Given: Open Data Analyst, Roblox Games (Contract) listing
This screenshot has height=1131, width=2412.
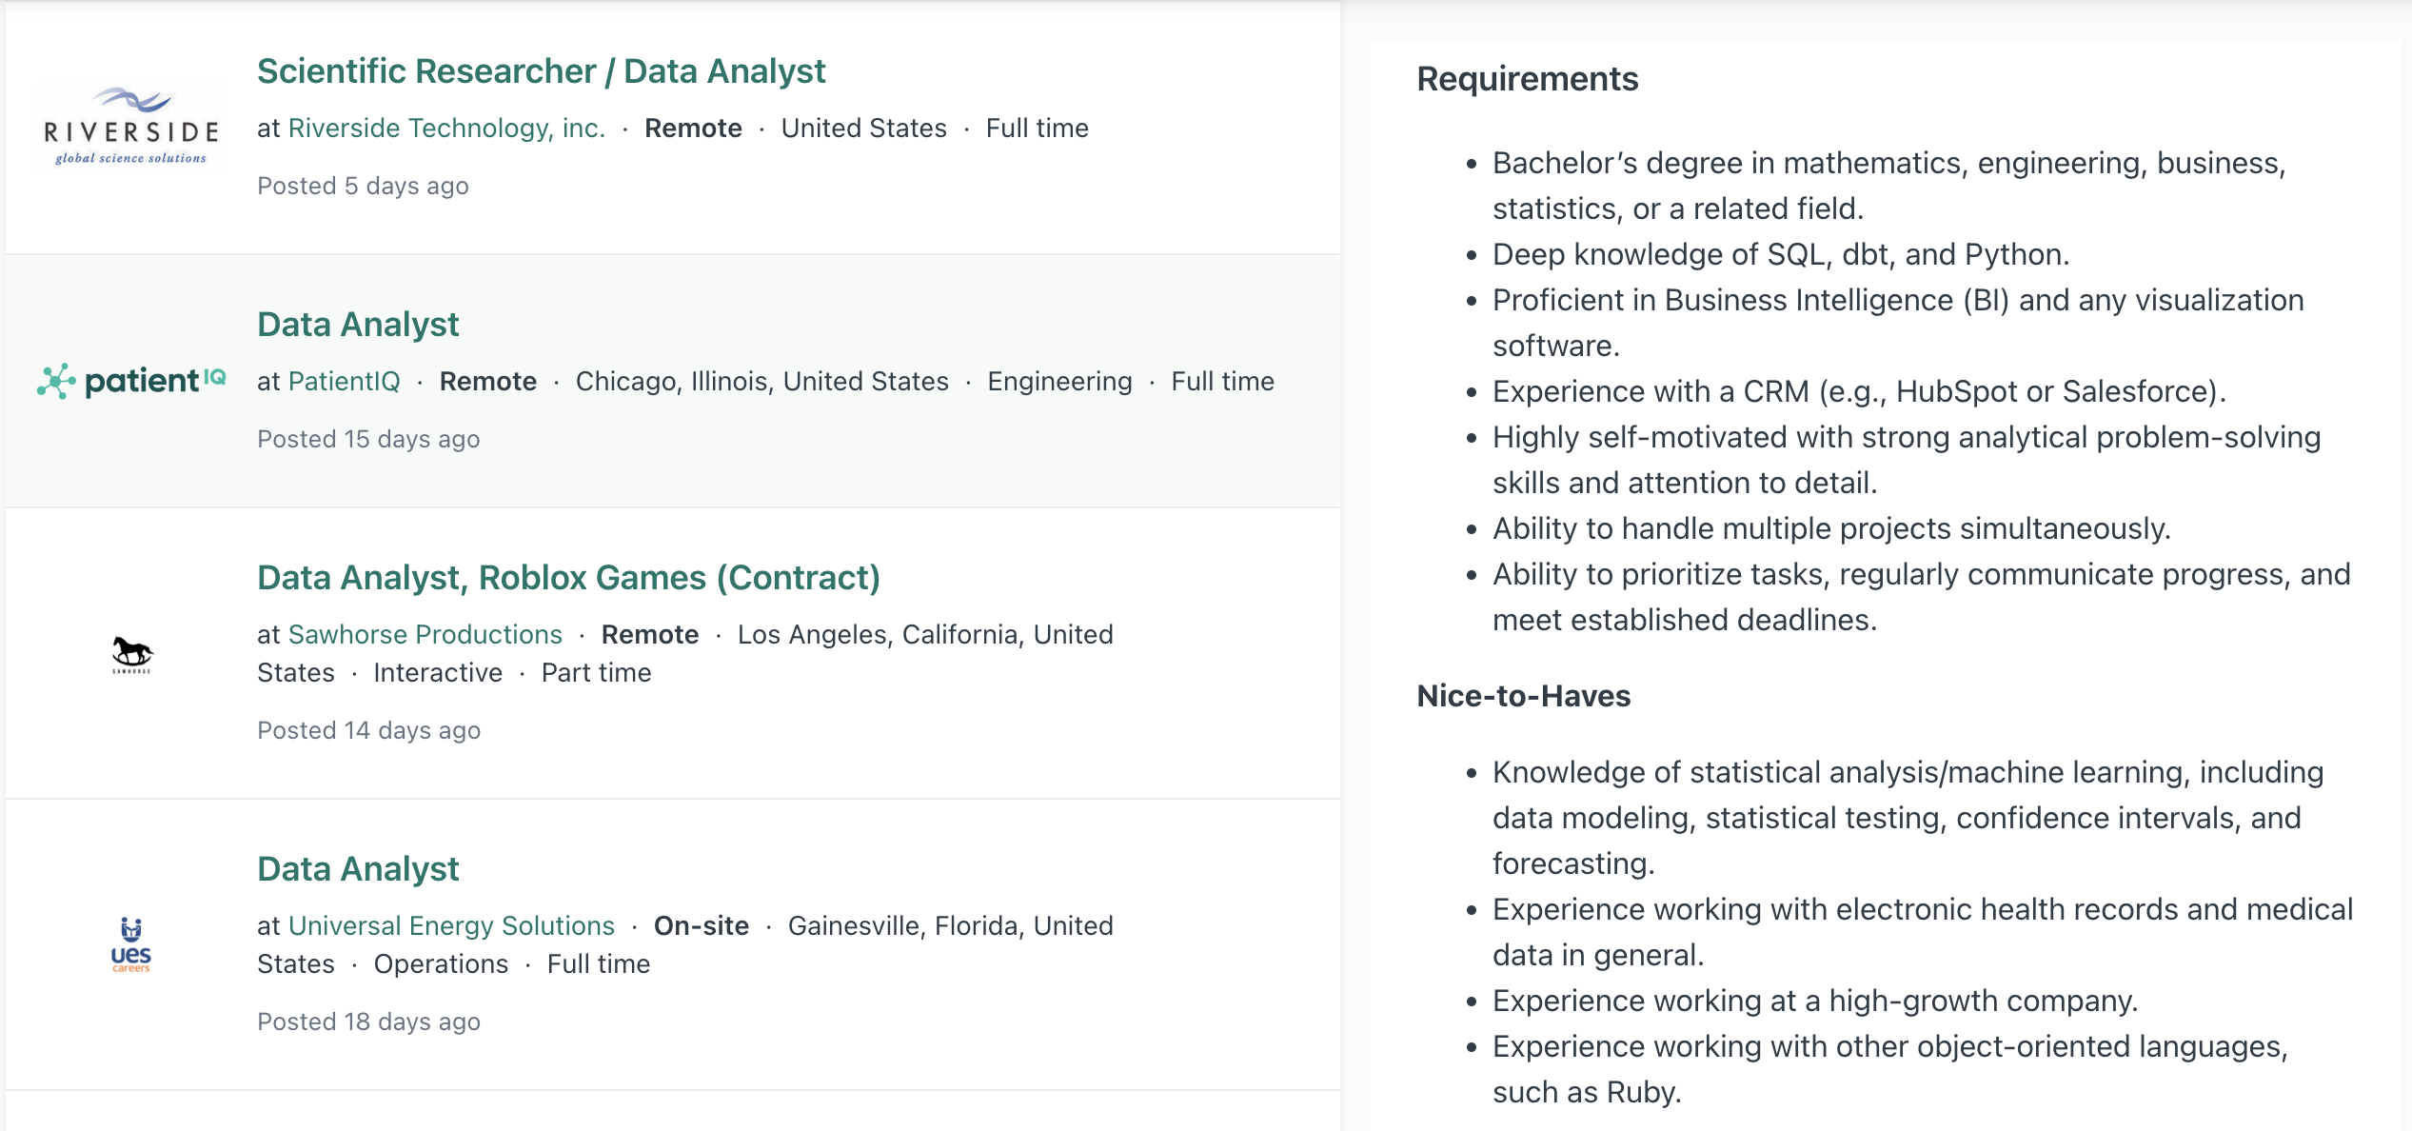Looking at the screenshot, I should pos(568,578).
